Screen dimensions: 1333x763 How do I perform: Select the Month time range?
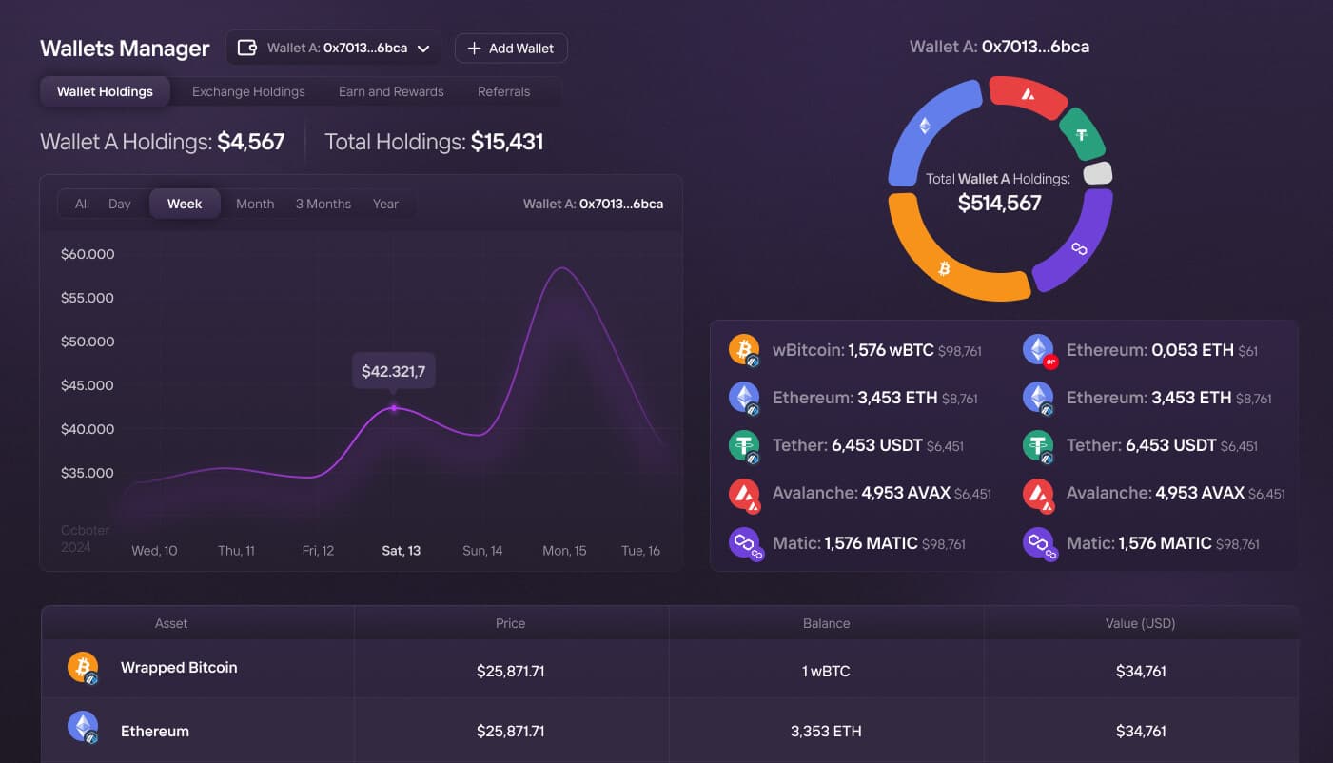click(255, 204)
